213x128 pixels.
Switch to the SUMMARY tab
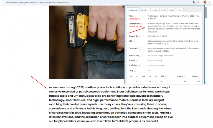point(133,10)
